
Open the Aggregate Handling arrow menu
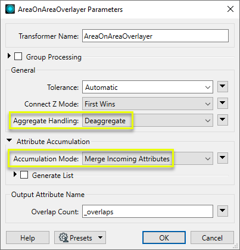pyautogui.click(x=223, y=120)
